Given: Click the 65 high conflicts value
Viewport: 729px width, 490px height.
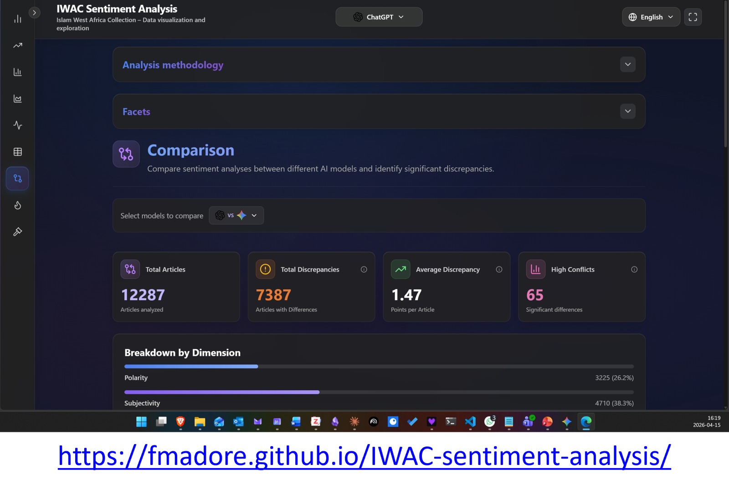Looking at the screenshot, I should [535, 295].
